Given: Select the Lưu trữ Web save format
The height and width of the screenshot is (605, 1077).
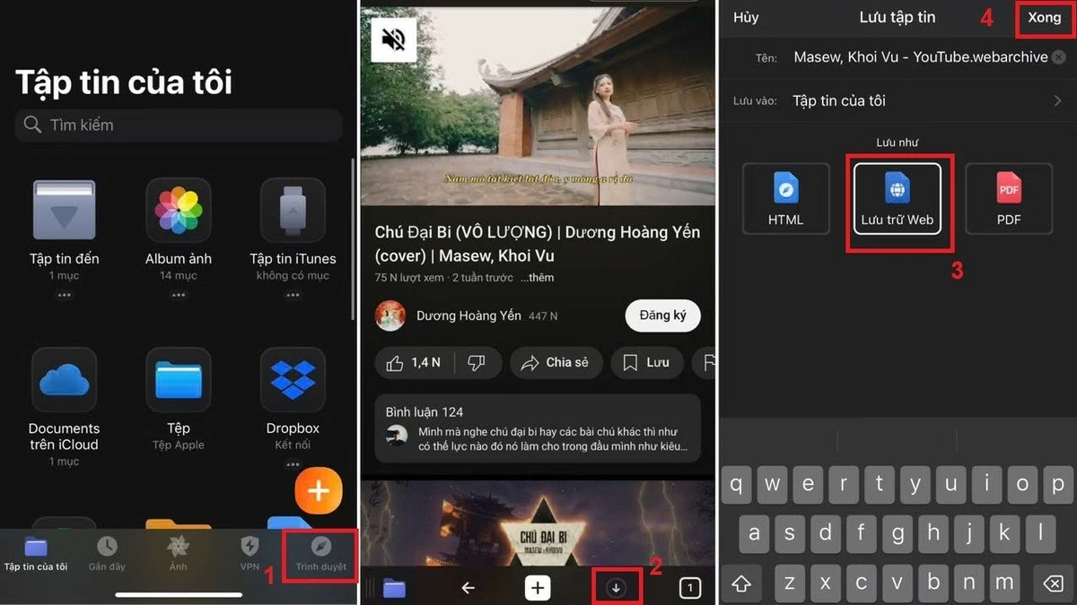Looking at the screenshot, I should point(898,198).
